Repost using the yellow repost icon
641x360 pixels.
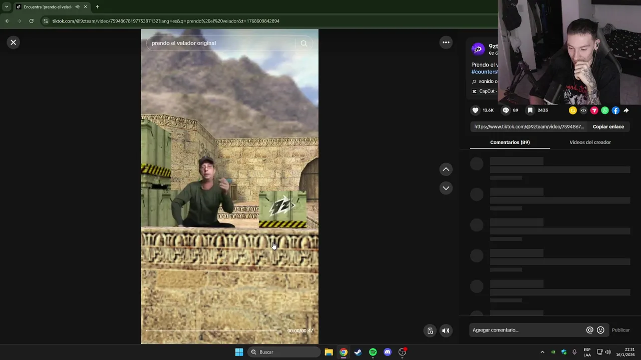[573, 110]
